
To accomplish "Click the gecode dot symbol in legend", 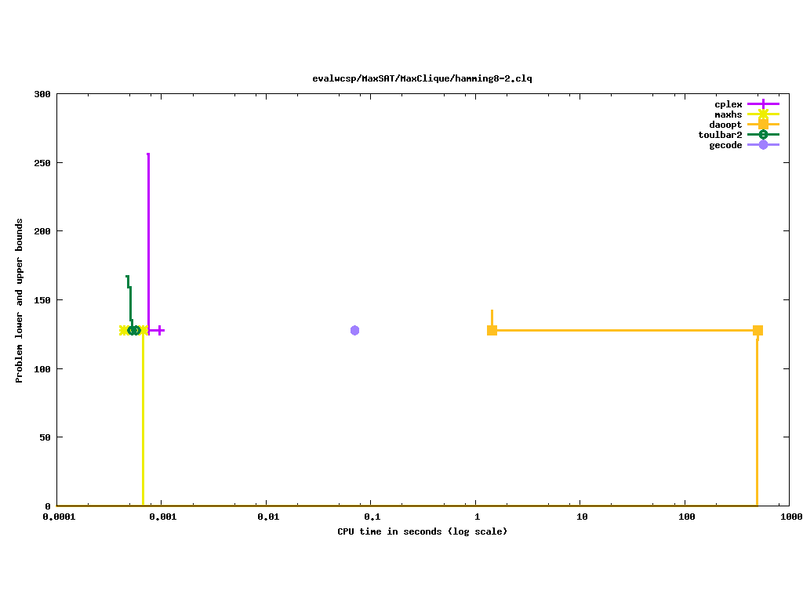I will 763,145.
